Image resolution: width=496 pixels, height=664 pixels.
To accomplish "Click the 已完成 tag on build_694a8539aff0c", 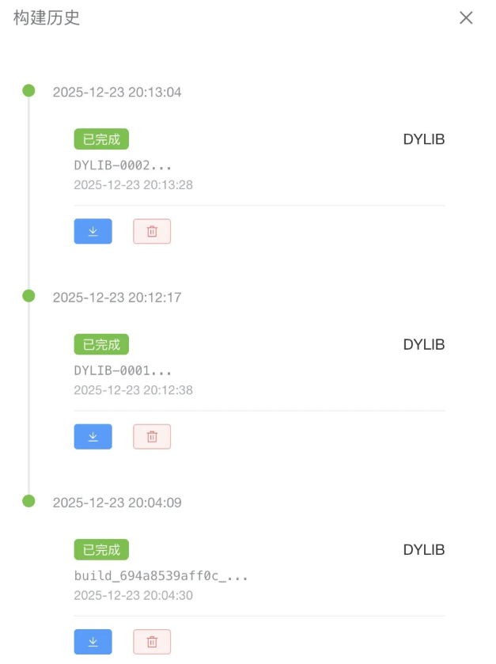I will (x=101, y=550).
